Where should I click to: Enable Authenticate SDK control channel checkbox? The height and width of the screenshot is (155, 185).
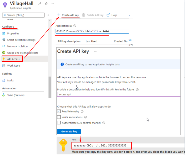coord(59,123)
